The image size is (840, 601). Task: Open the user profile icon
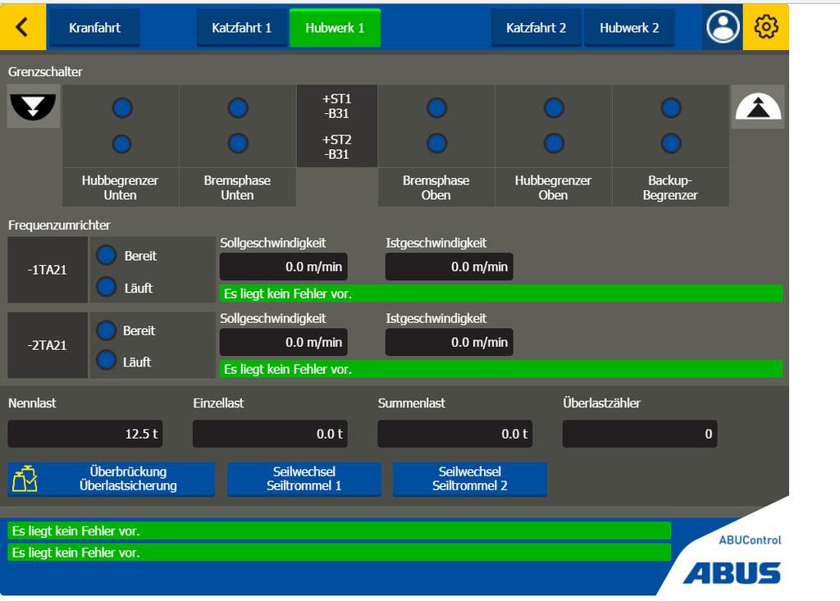point(723,27)
